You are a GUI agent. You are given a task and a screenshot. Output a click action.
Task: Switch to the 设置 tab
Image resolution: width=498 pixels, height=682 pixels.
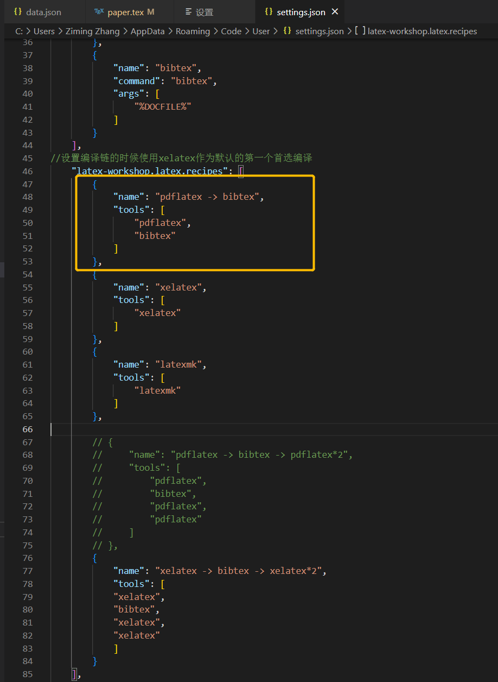[205, 12]
